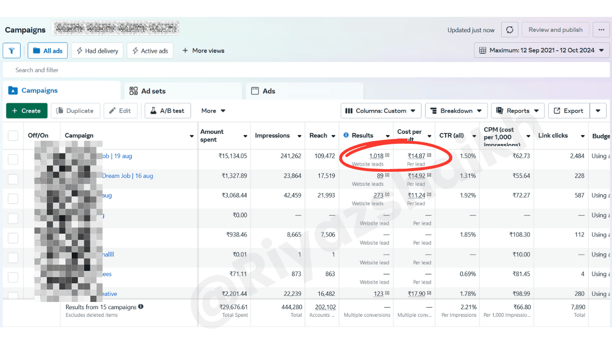The width and height of the screenshot is (612, 344).
Task: Open the Columns: Custom dropdown
Action: point(381,111)
